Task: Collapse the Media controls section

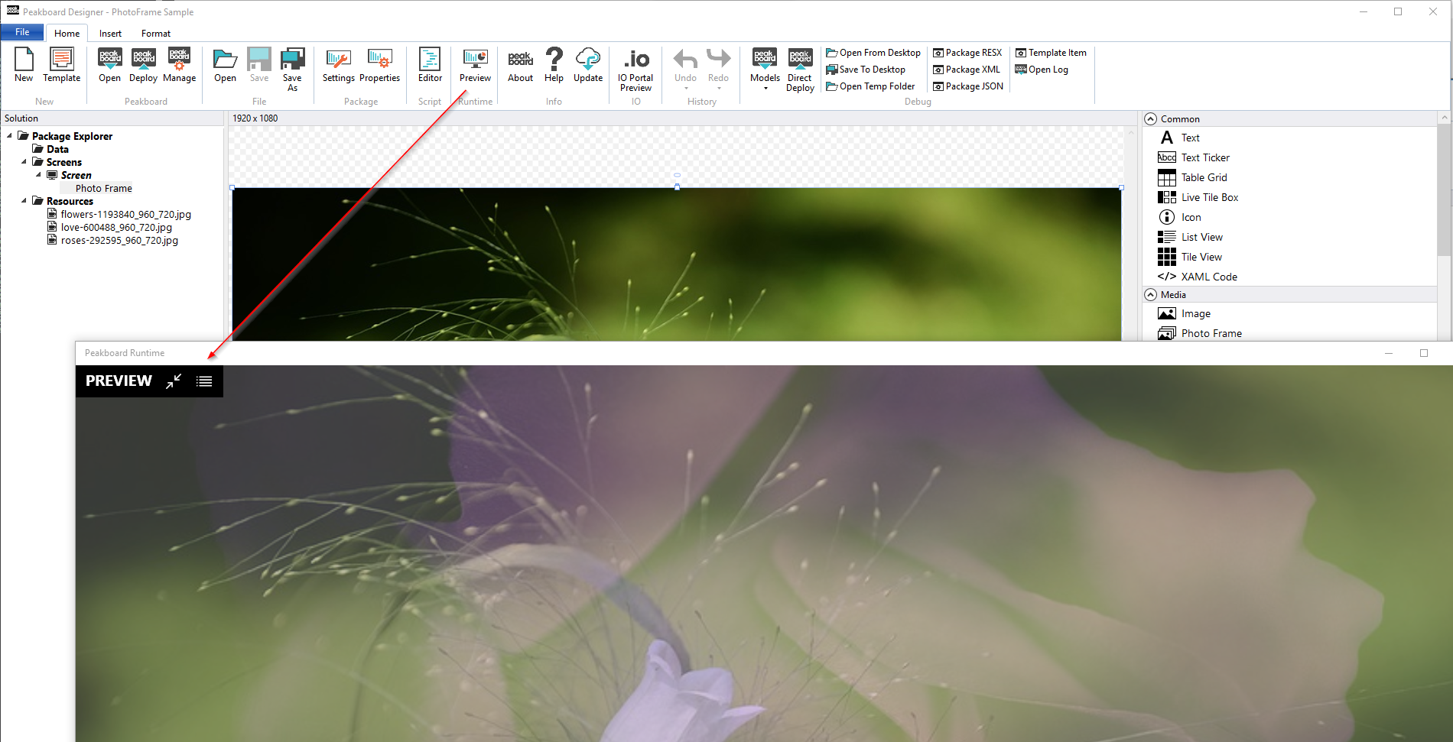Action: click(x=1150, y=295)
